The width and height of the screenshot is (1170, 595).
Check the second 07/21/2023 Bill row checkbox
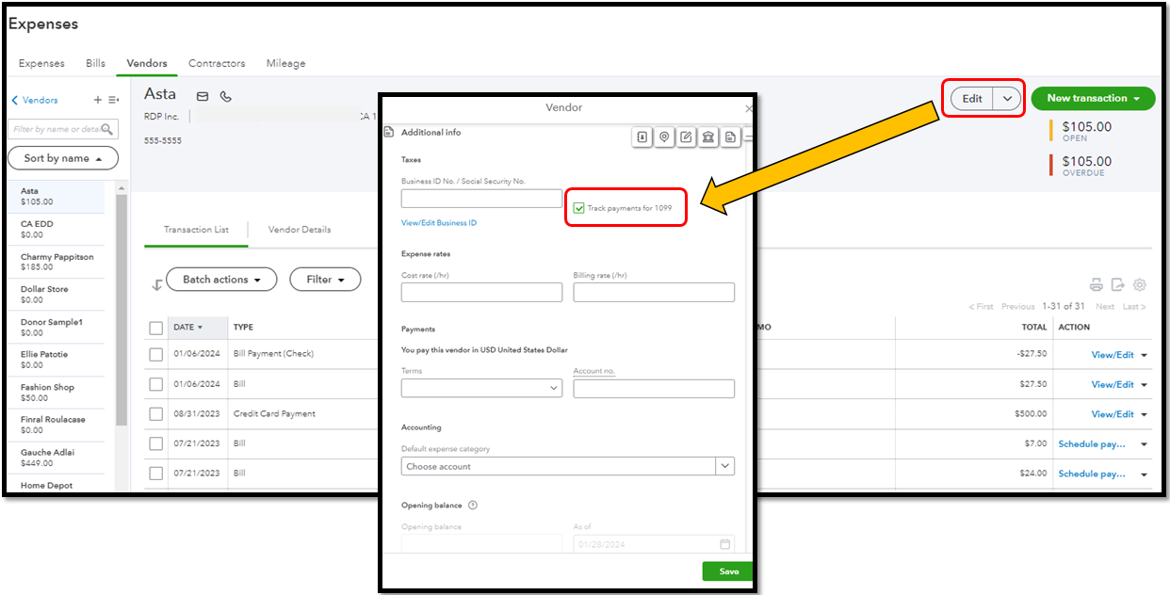pos(156,474)
